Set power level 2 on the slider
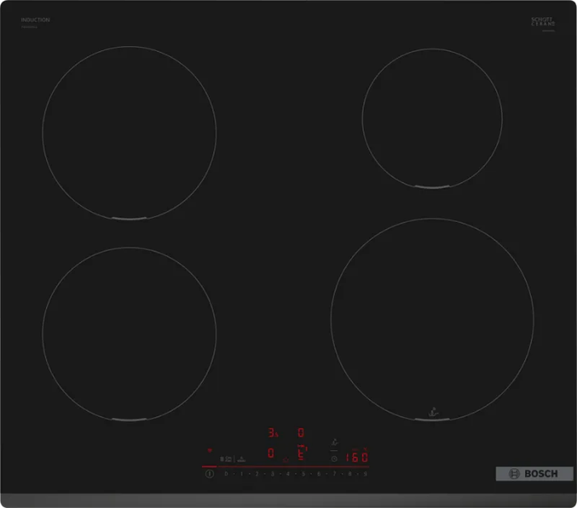Screen dimensions: 577x508 tap(257, 473)
